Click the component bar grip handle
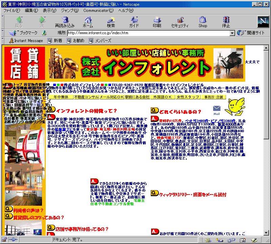This screenshot has height=244, width=271. 200,240
